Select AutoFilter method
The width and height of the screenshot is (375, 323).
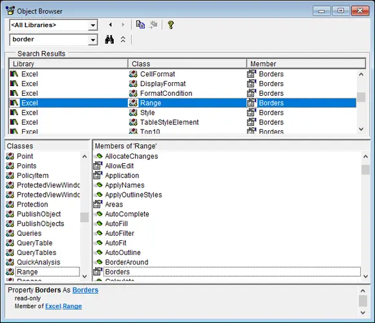[120, 233]
